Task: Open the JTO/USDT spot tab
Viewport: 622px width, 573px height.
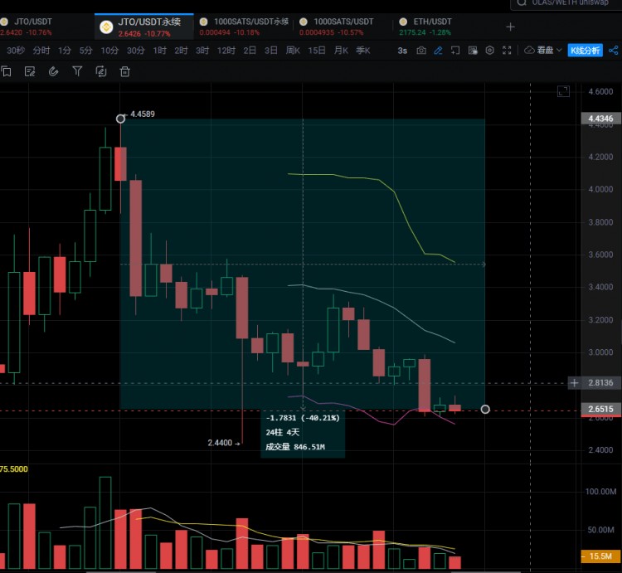Action: [x=27, y=27]
